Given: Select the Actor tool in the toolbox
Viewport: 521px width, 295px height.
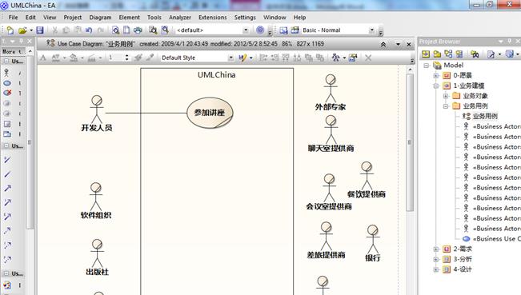Looking at the screenshot, I should (x=6, y=72).
